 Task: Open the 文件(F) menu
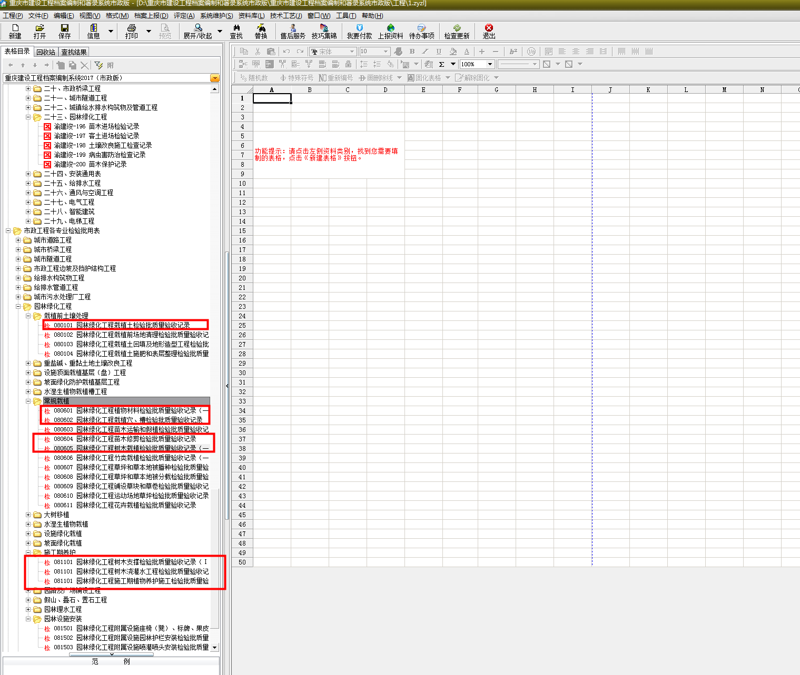pos(38,16)
